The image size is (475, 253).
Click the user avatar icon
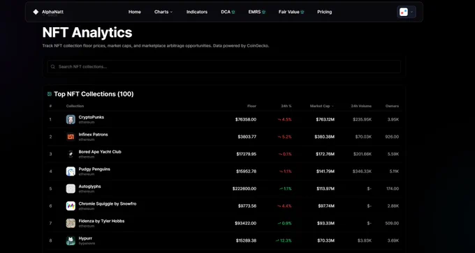[404, 12]
